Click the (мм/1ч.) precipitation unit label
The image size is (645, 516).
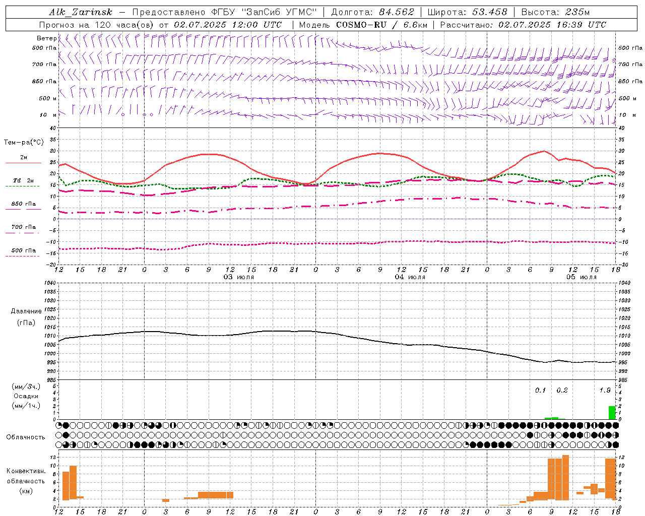coord(26,406)
